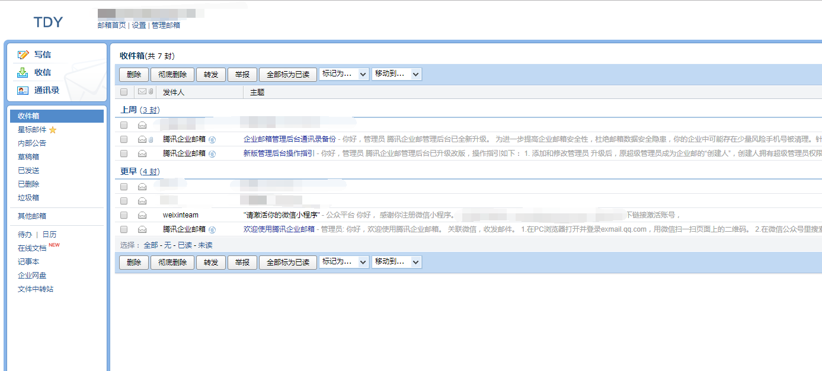
Task: Click the contacts card icon
Action: pyautogui.click(x=23, y=91)
